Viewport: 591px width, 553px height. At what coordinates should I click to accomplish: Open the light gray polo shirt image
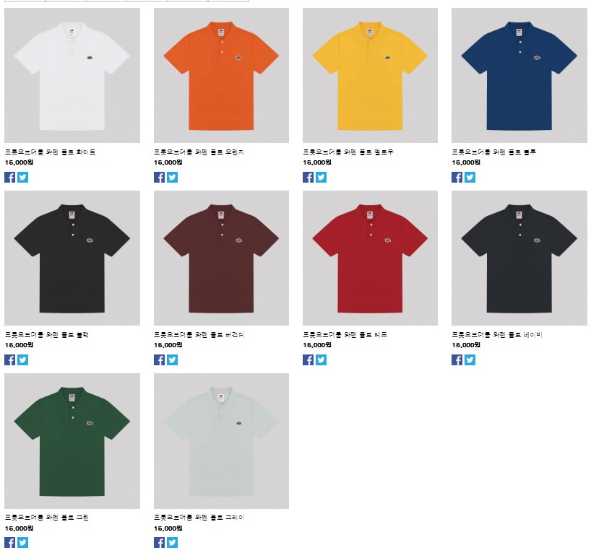coord(221,441)
